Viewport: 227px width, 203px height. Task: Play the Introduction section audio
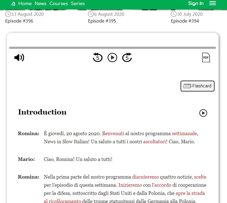pyautogui.click(x=203, y=113)
